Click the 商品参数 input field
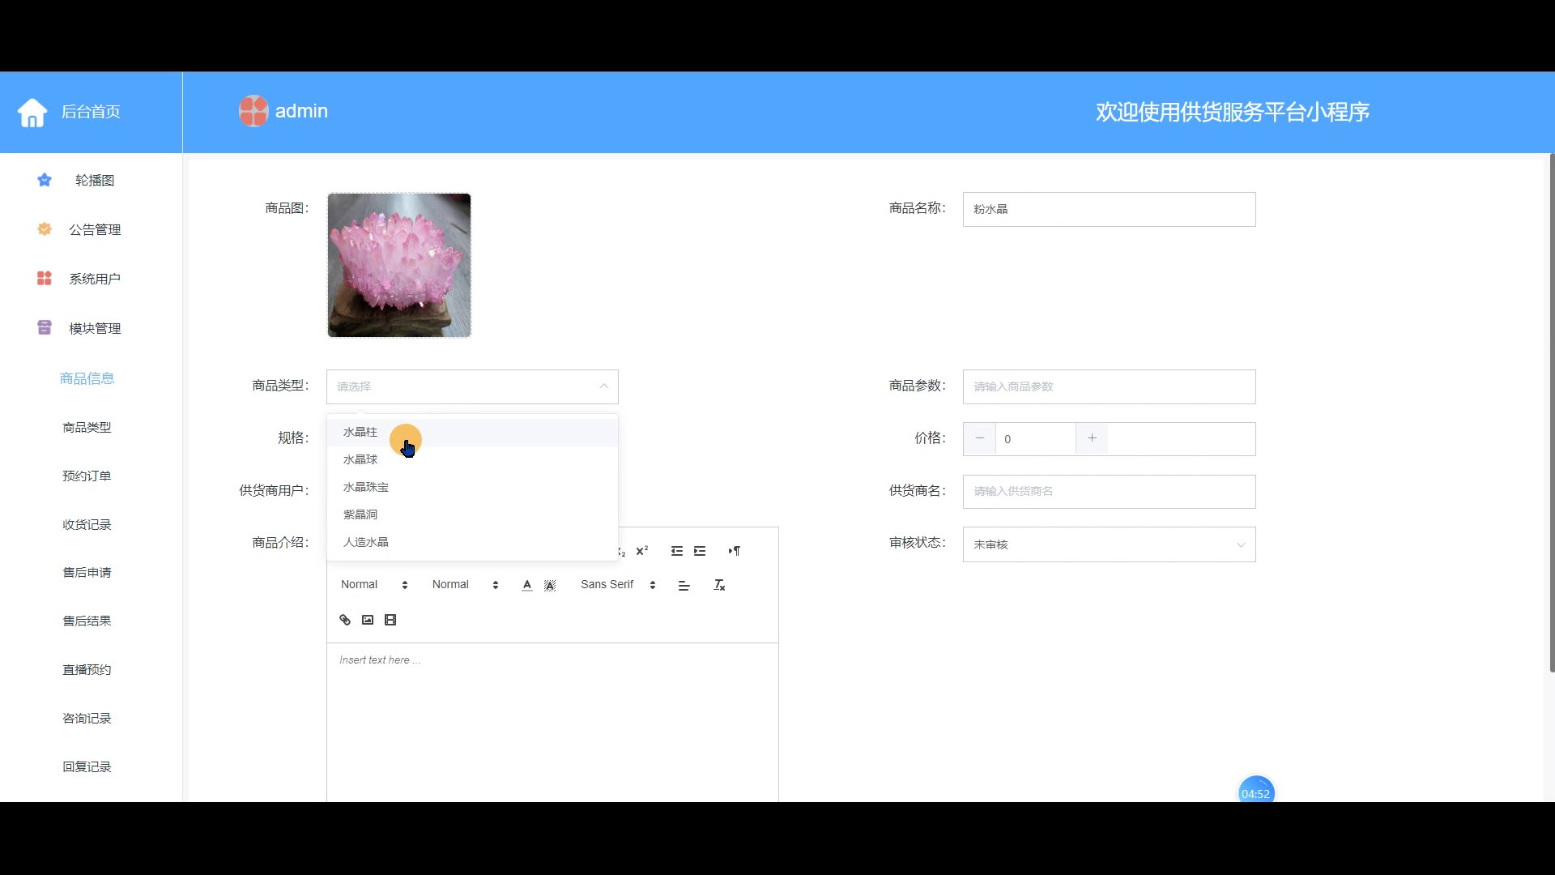 (x=1109, y=386)
